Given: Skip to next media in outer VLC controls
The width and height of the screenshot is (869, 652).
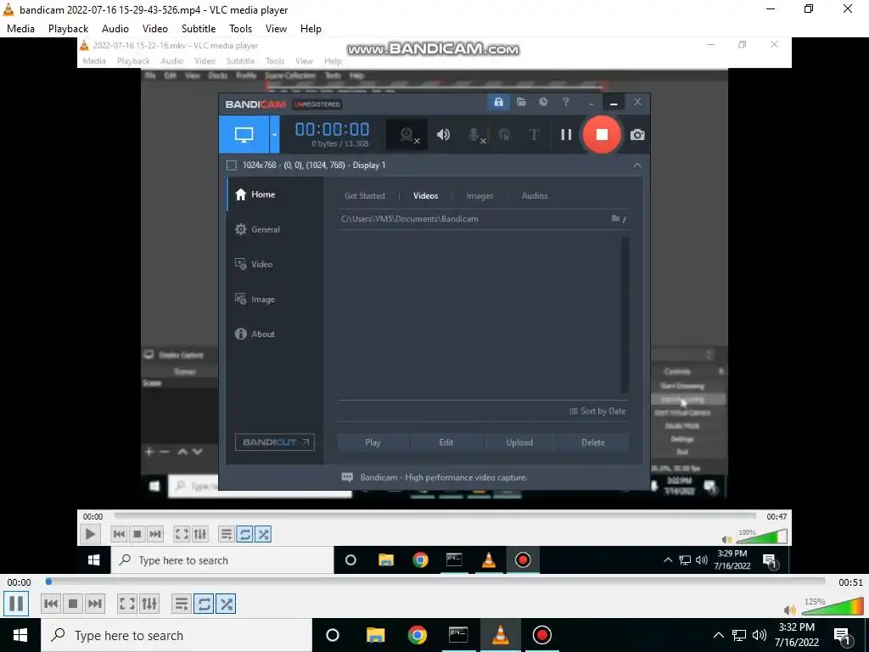Looking at the screenshot, I should coord(95,604).
